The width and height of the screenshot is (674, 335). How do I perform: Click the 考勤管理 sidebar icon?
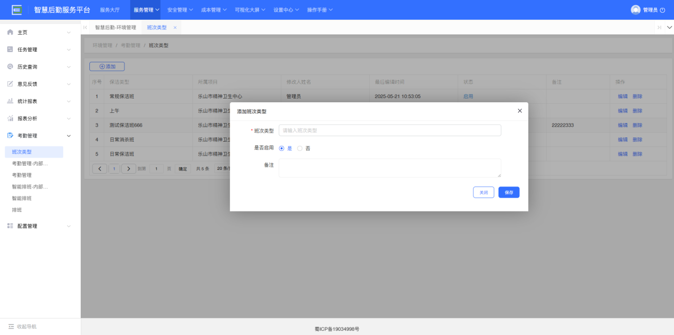click(x=10, y=135)
